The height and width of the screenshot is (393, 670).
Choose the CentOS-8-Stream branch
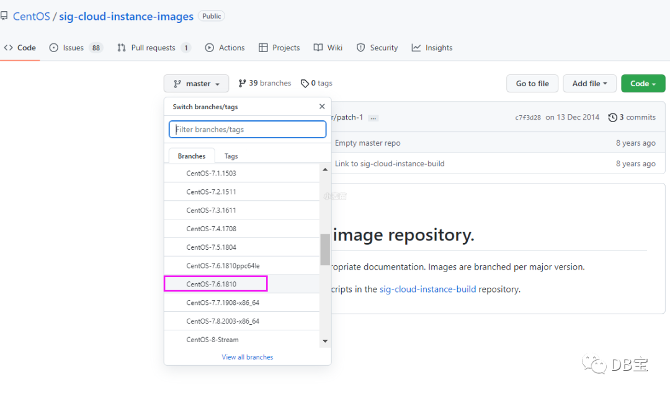[x=212, y=340]
